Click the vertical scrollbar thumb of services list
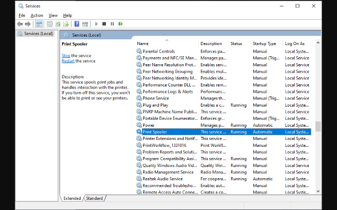The height and width of the screenshot is (210, 337). pos(318,126)
